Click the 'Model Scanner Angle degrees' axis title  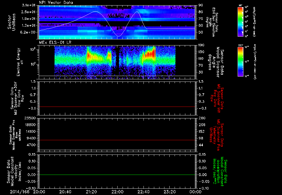click(x=216, y=62)
